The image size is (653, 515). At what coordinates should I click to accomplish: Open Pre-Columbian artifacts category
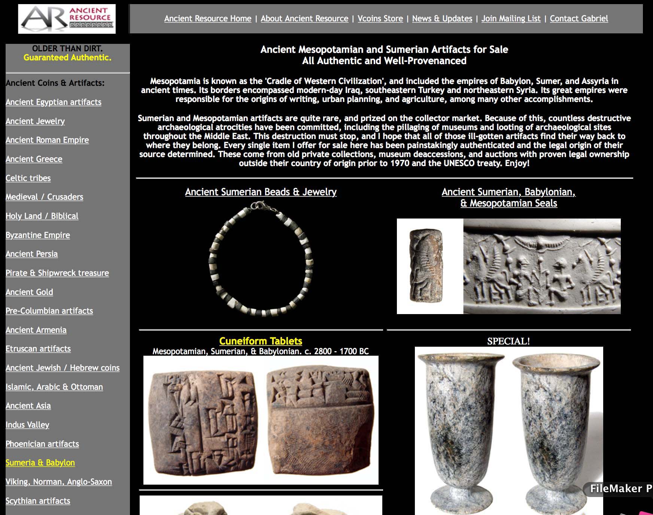click(49, 311)
